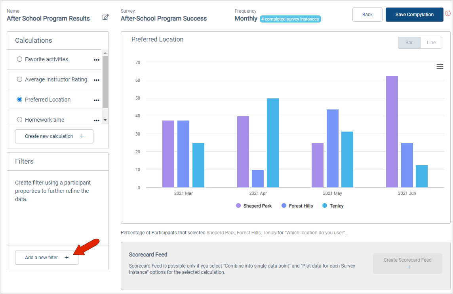Open Homework time options ellipsis
This screenshot has height=294, width=453.
click(96, 120)
